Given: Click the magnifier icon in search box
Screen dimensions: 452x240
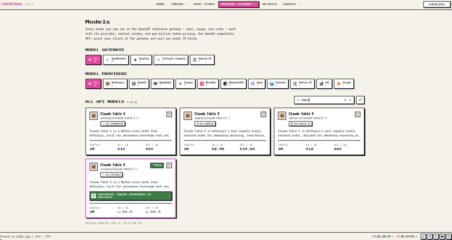Looking at the screenshot, I should click(298, 100).
